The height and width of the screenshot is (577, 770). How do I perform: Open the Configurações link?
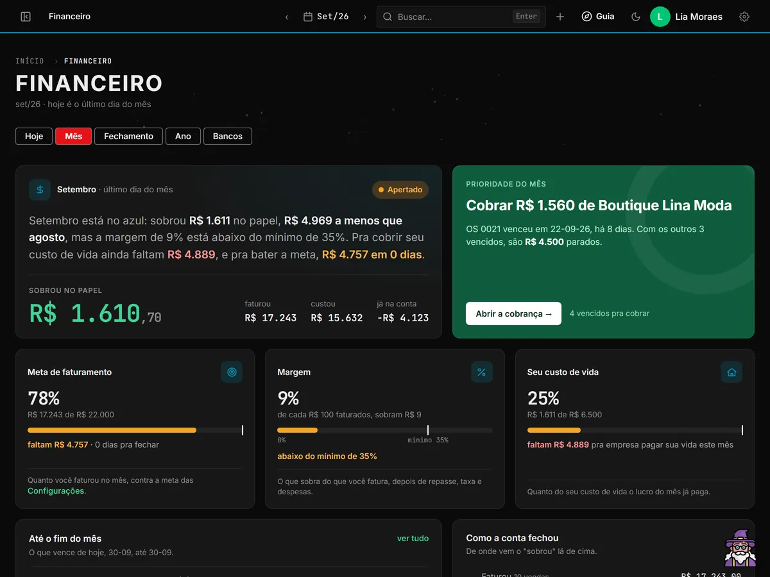click(56, 490)
